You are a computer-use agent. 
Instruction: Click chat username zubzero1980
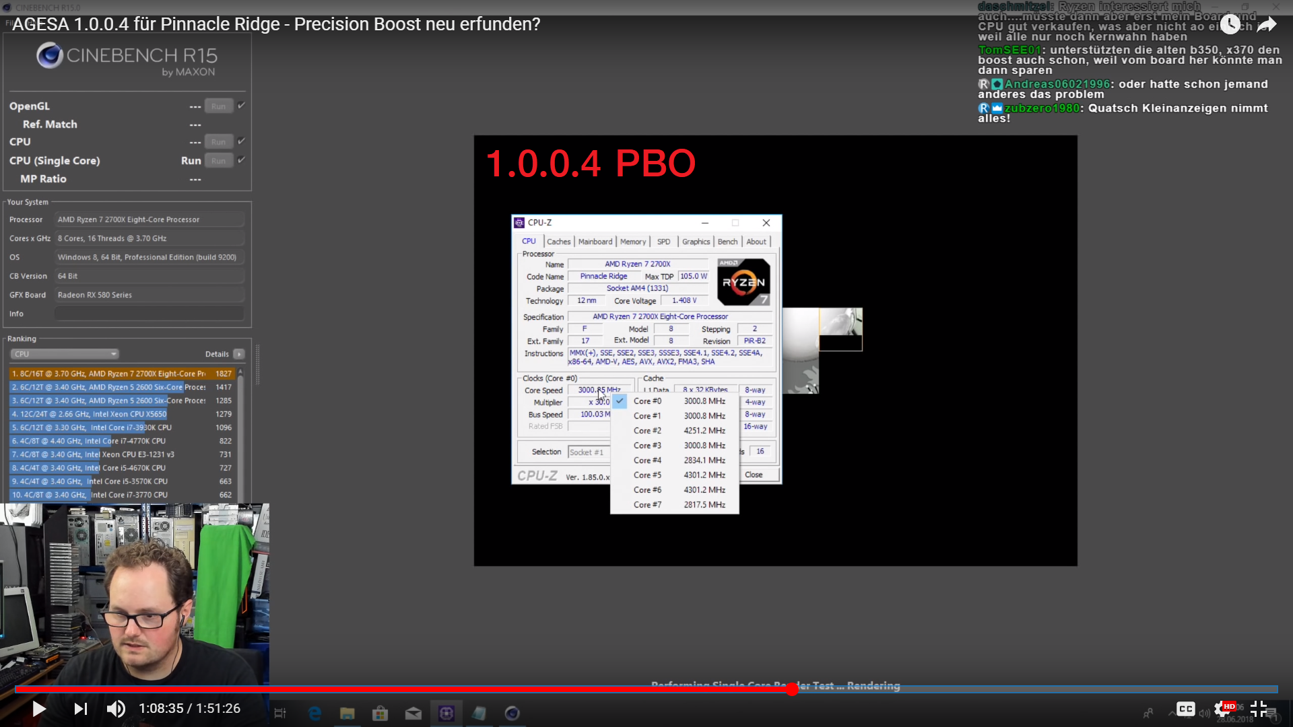[1042, 108]
